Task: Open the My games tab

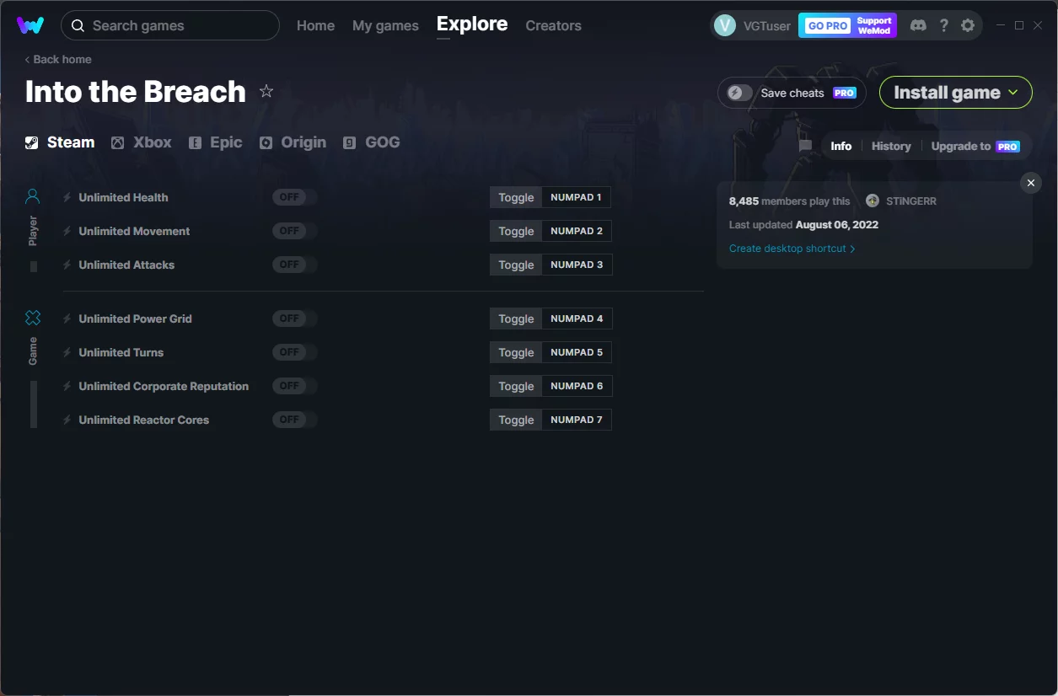Action: click(385, 25)
